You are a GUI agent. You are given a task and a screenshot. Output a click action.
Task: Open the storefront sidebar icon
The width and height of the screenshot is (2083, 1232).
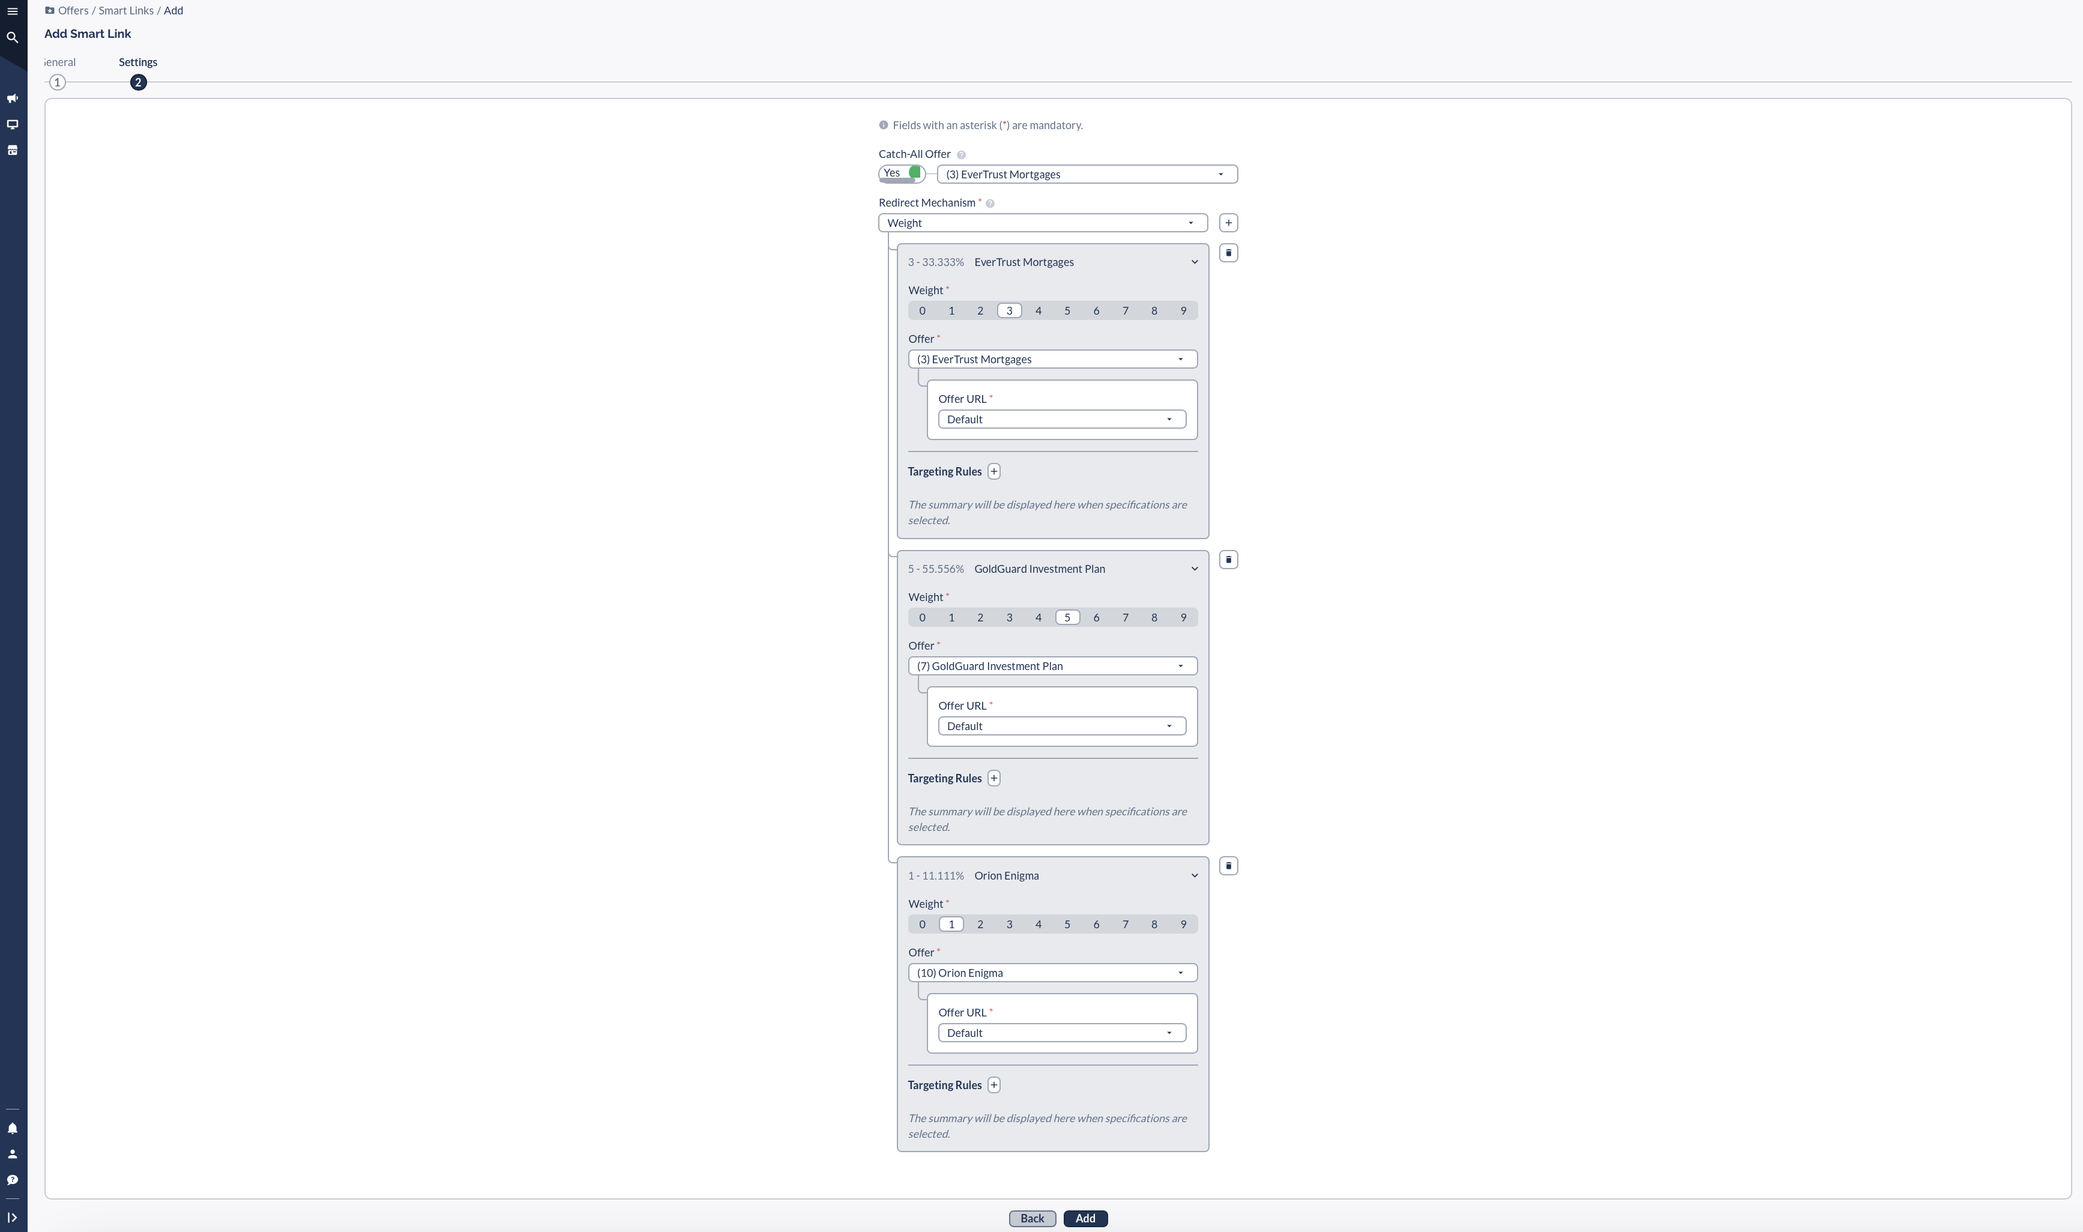tap(13, 150)
